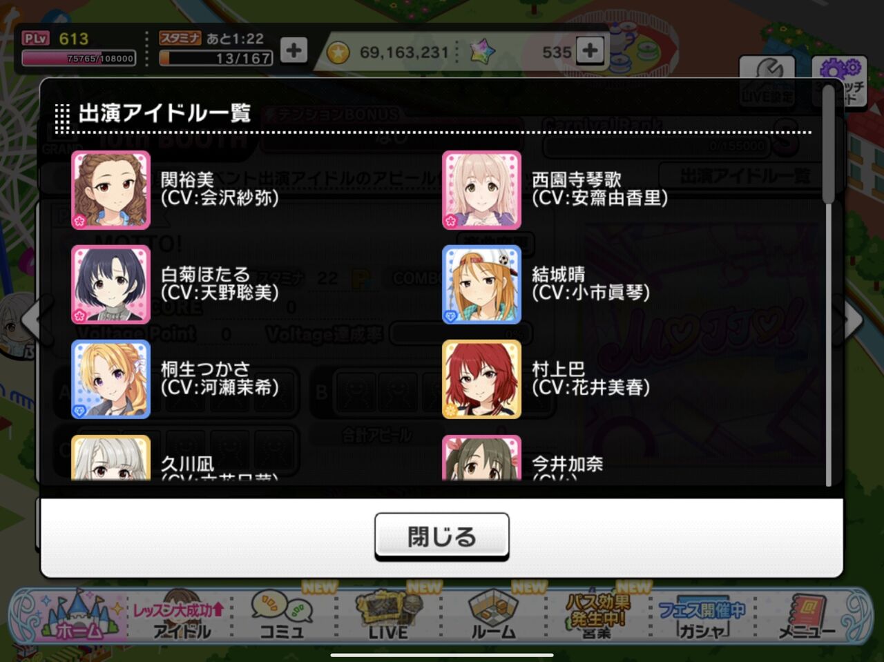This screenshot has height=662, width=884.
Task: Add stamina with plus button
Action: coord(294,50)
